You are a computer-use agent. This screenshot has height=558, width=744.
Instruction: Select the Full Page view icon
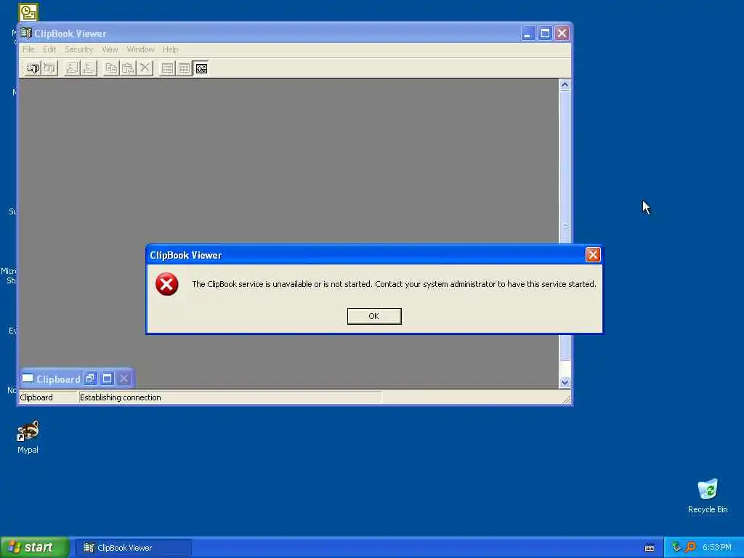pyautogui.click(x=201, y=69)
